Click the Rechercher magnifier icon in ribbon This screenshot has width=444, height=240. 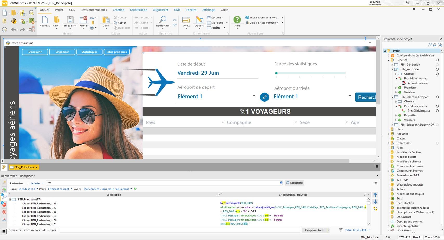click(163, 19)
